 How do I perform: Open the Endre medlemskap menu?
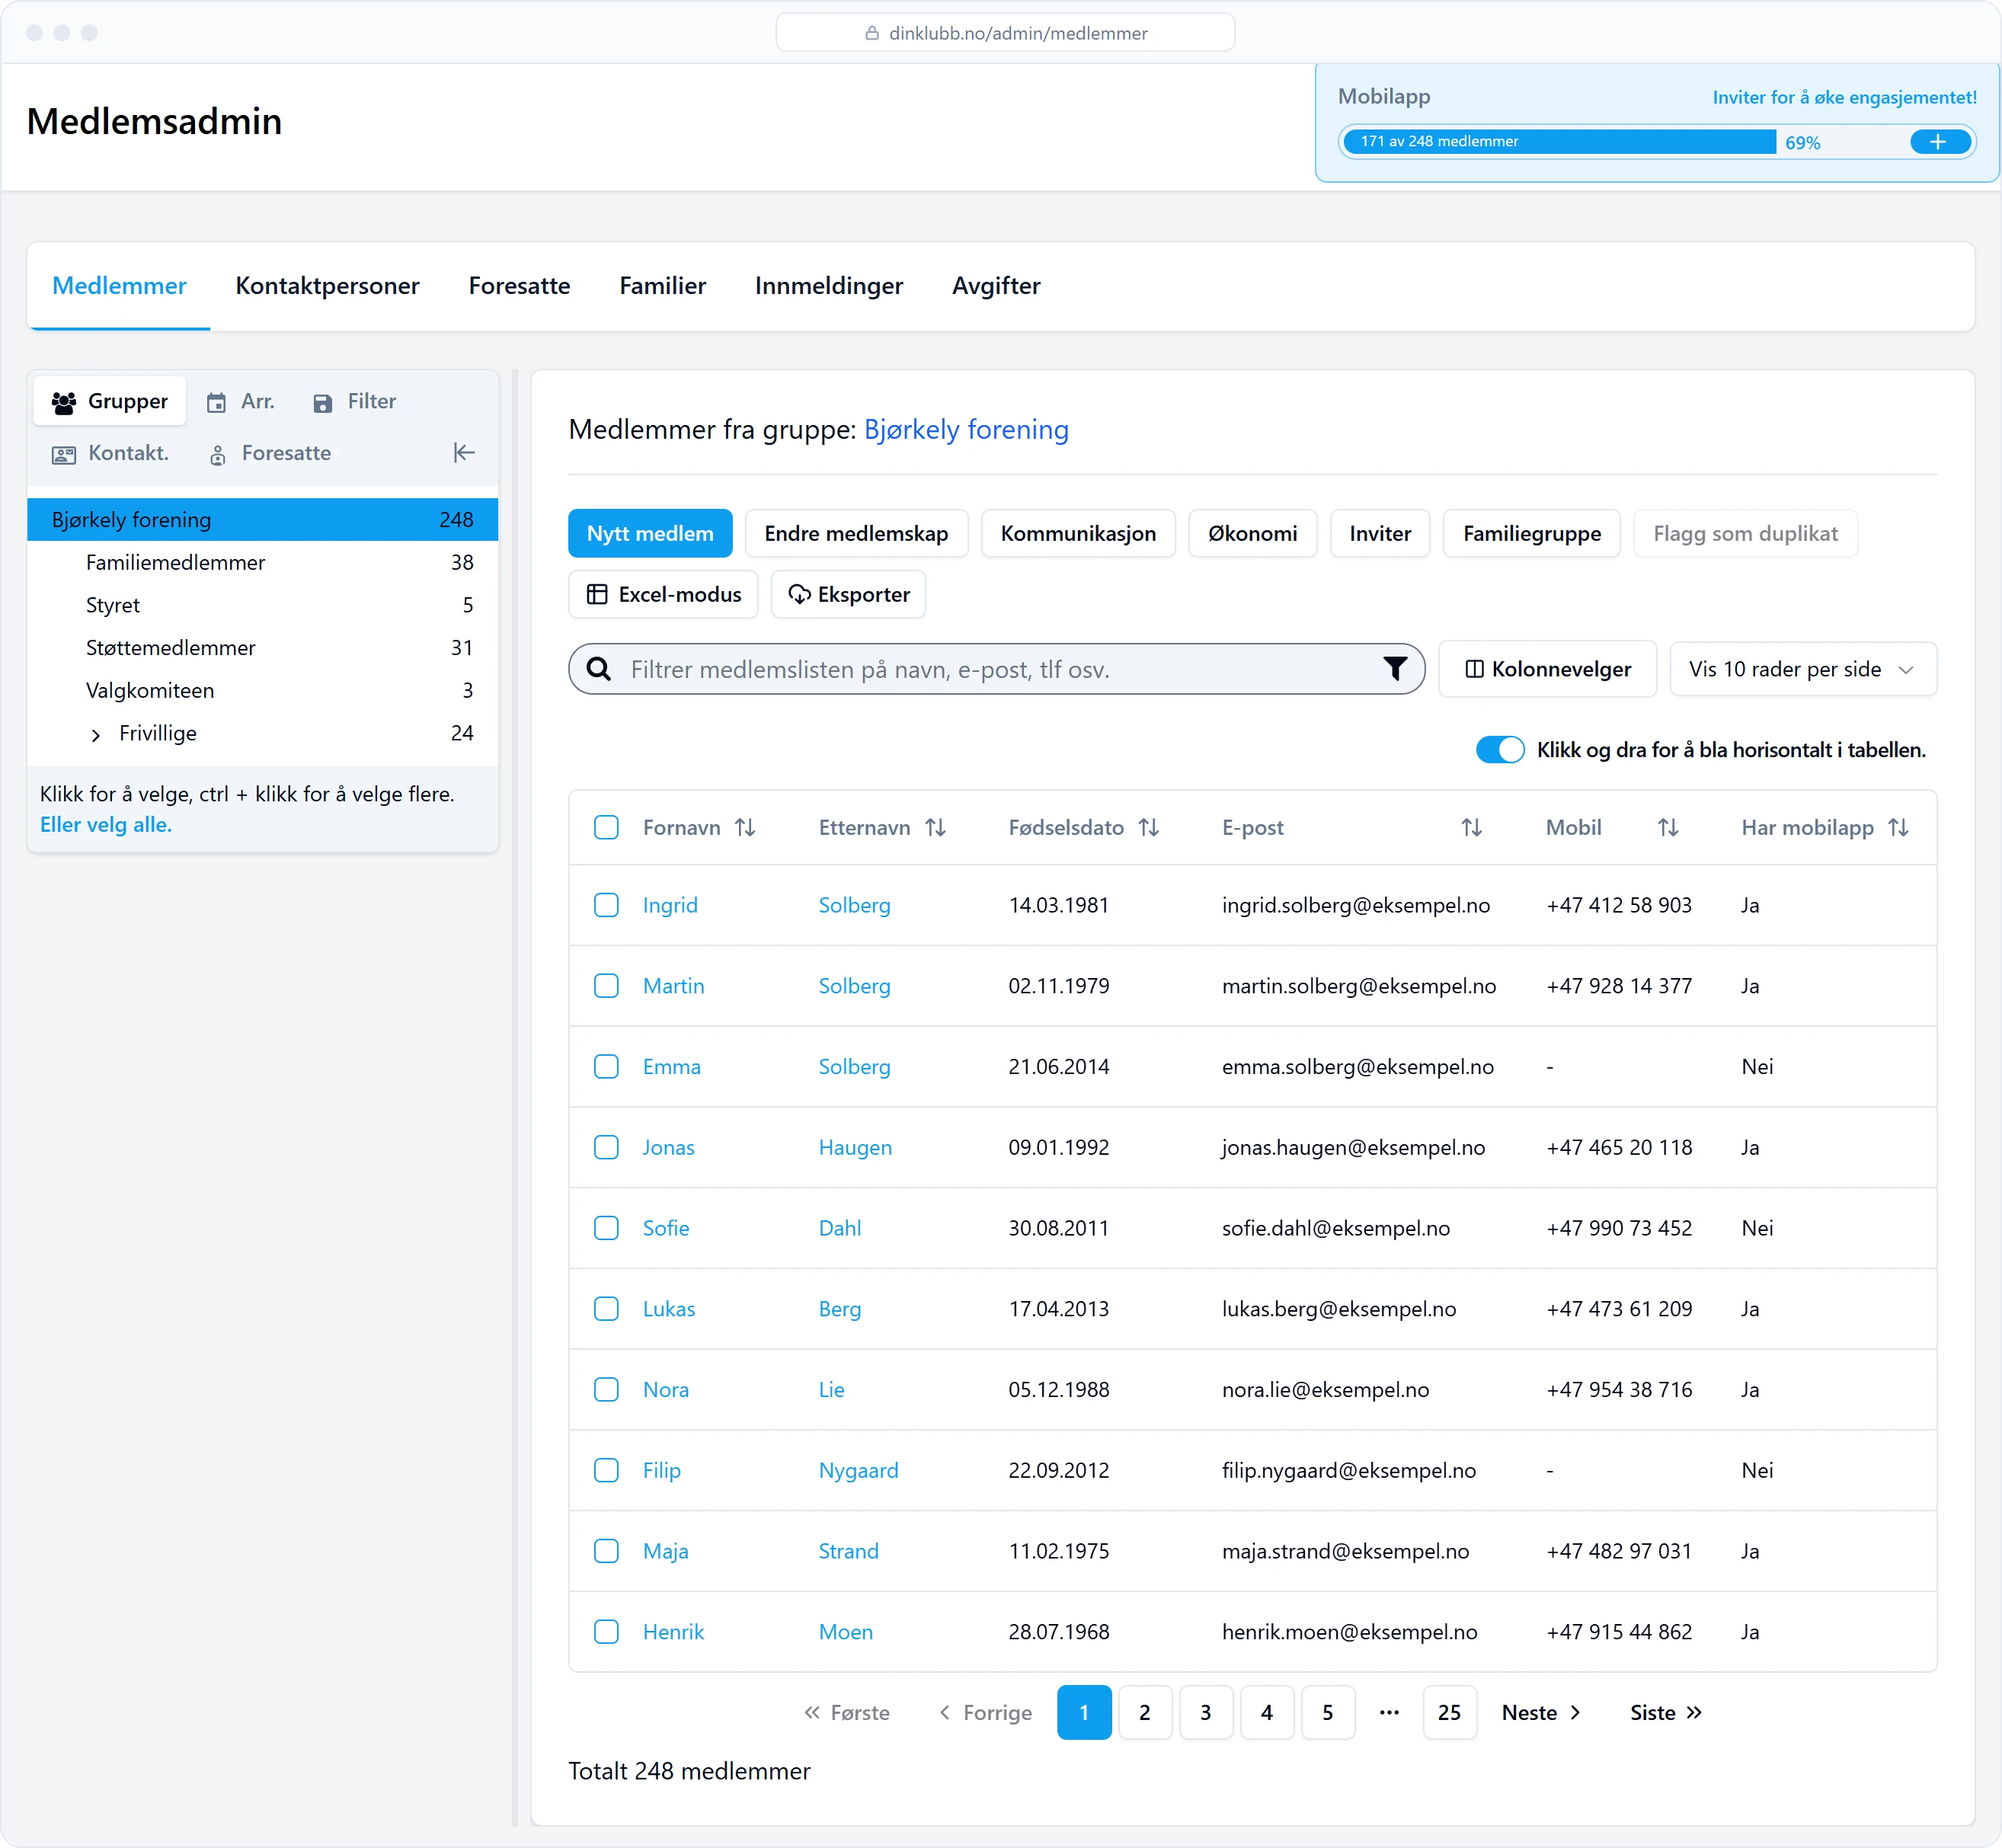[x=856, y=534]
